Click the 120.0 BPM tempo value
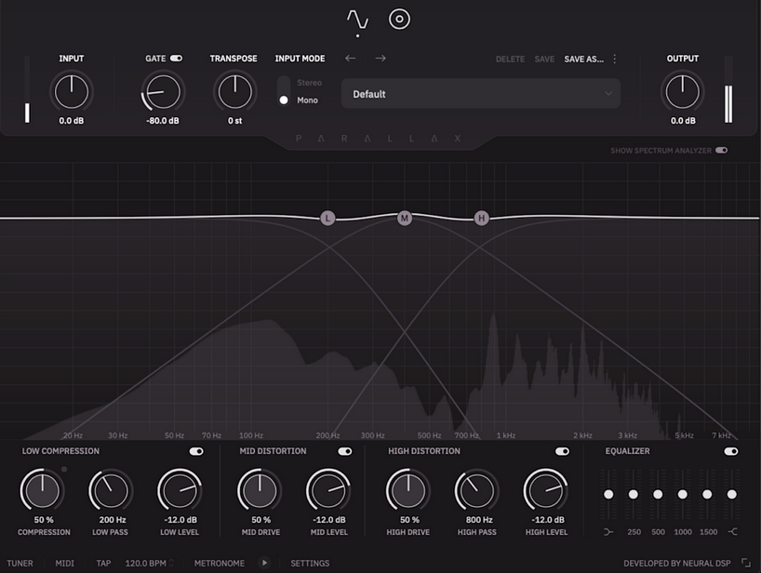This screenshot has height=573, width=761. point(146,564)
